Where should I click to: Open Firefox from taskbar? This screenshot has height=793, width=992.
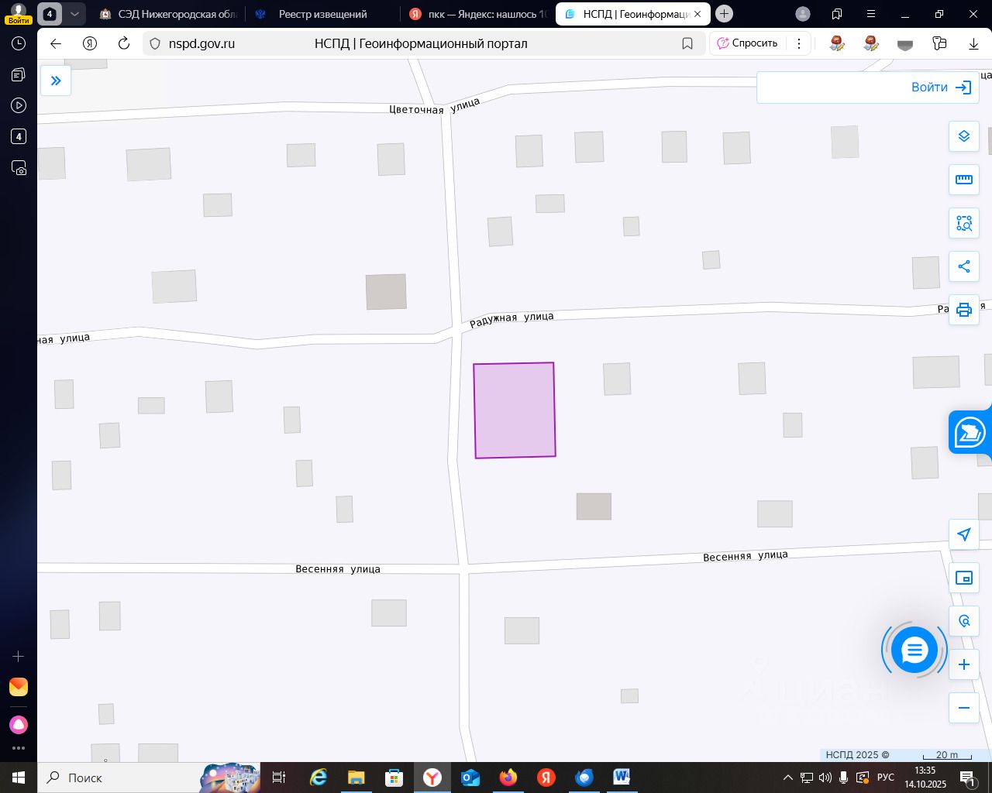pos(508,778)
